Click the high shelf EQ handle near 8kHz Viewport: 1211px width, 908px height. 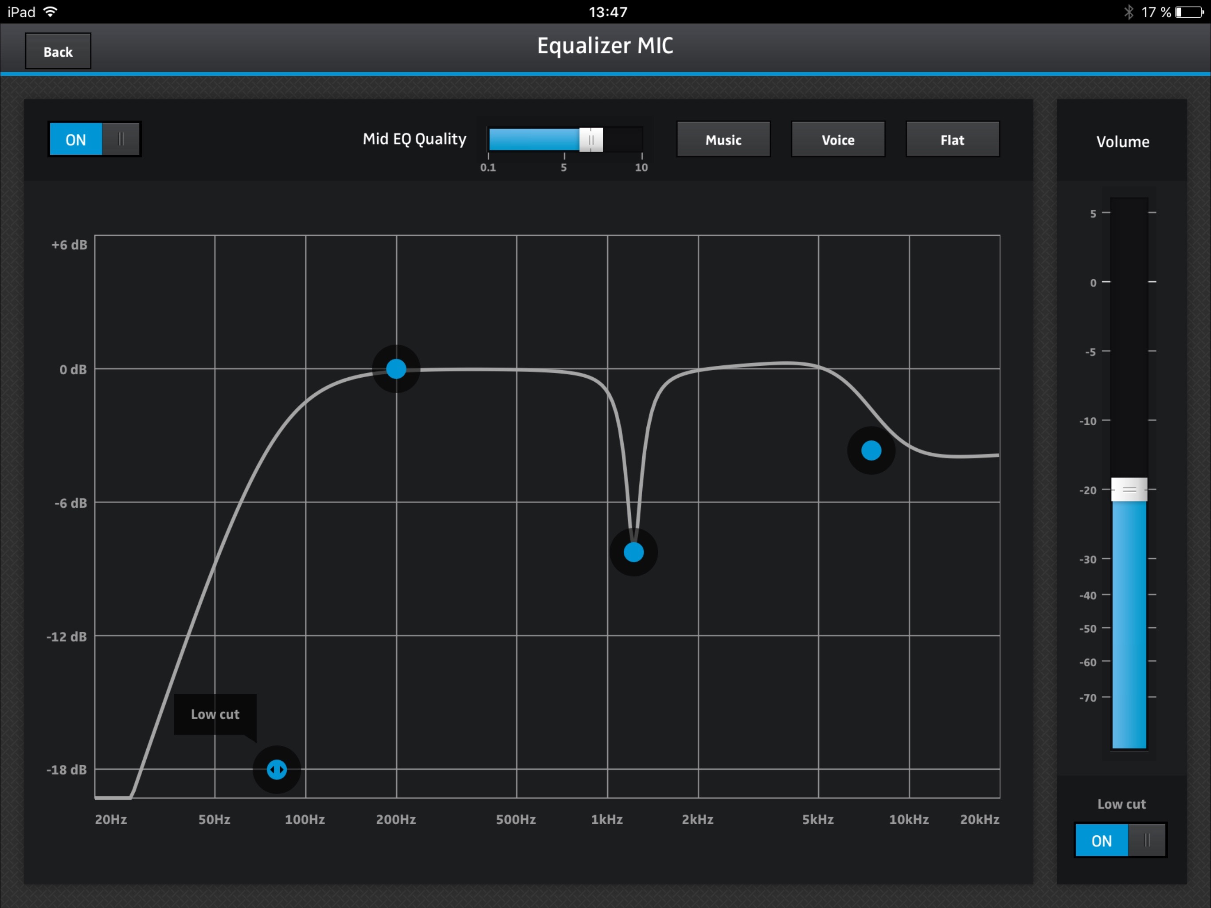pyautogui.click(x=871, y=450)
